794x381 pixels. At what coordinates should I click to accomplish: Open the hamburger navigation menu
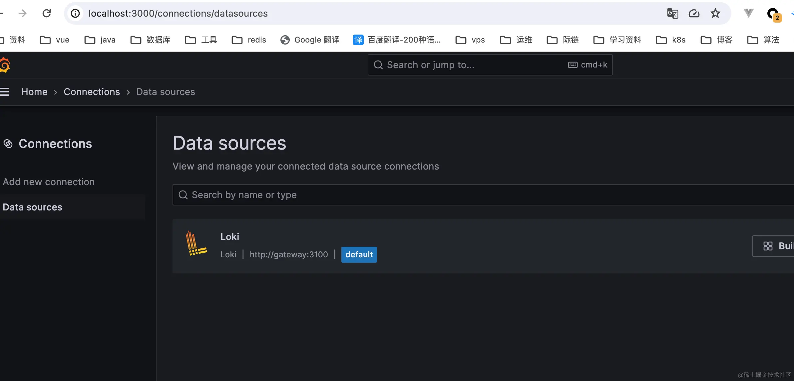(5, 92)
